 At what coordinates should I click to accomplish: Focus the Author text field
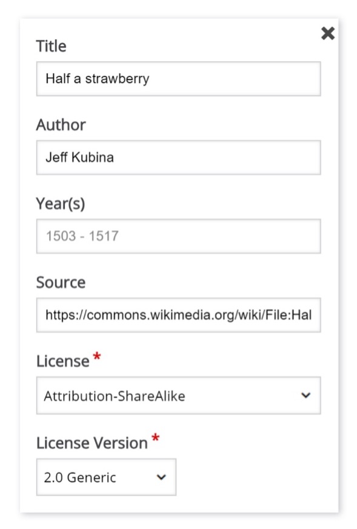click(178, 158)
